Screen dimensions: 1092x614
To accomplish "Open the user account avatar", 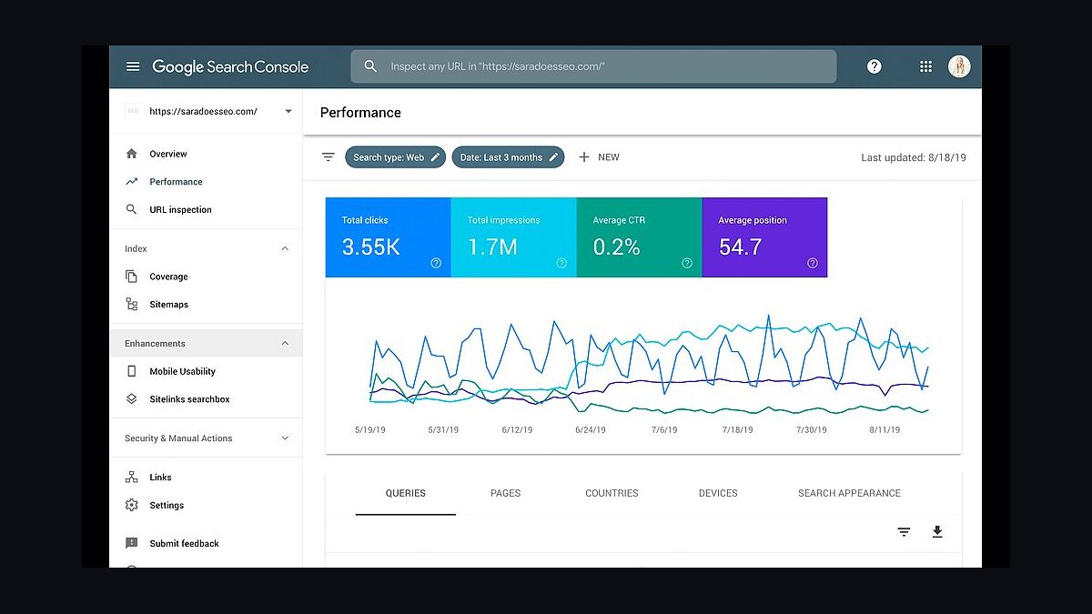I will coord(959,66).
